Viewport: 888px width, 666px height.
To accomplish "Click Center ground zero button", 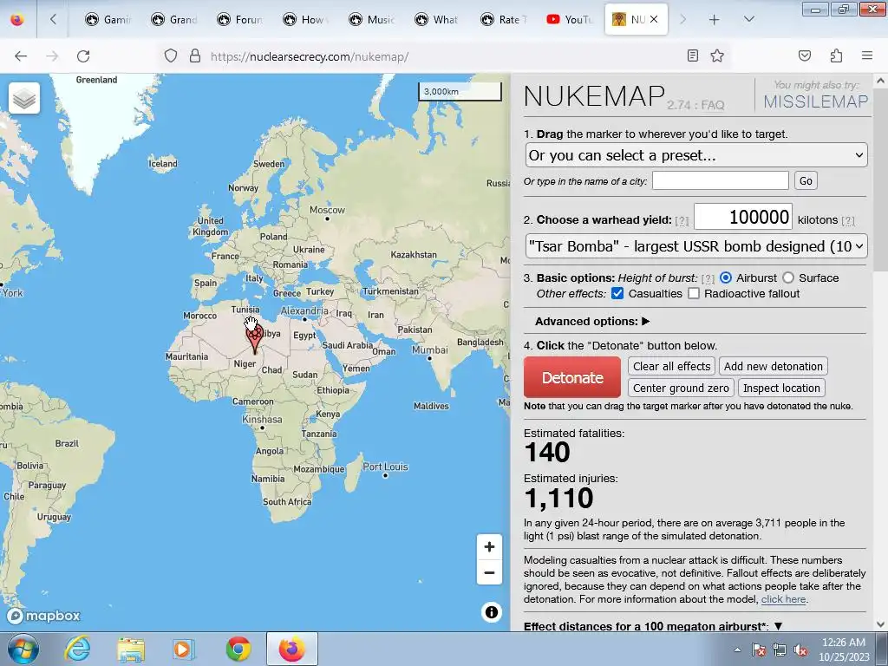I will (681, 388).
